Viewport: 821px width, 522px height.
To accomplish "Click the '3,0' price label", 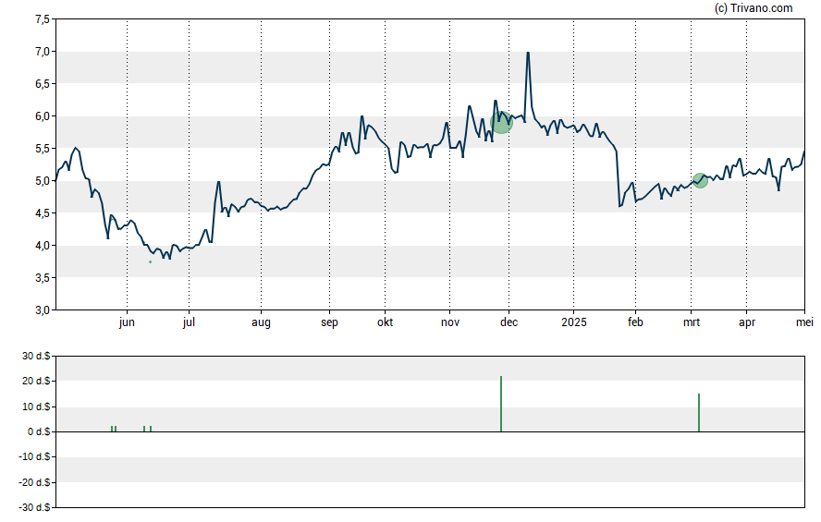I will click(43, 310).
